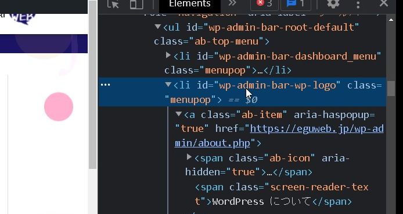Activate the element inspector picker icon
This screenshot has height=214, width=403.
[x=113, y=5]
